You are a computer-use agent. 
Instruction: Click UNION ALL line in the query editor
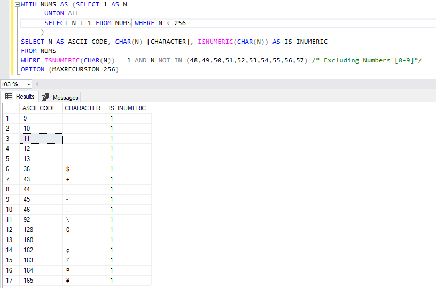tap(62, 13)
